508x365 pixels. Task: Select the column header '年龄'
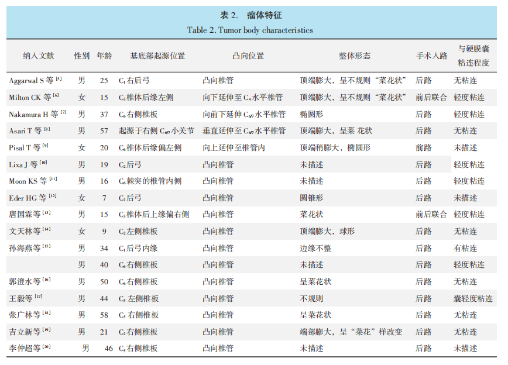pos(104,56)
